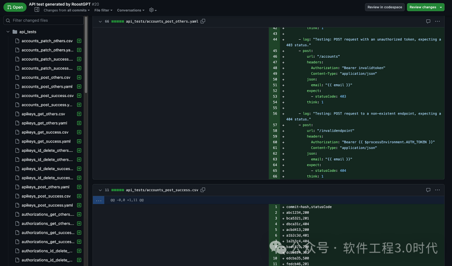This screenshot has height=266, width=452.
Task: Click line number 56 in yaml diff
Action: coord(275,113)
